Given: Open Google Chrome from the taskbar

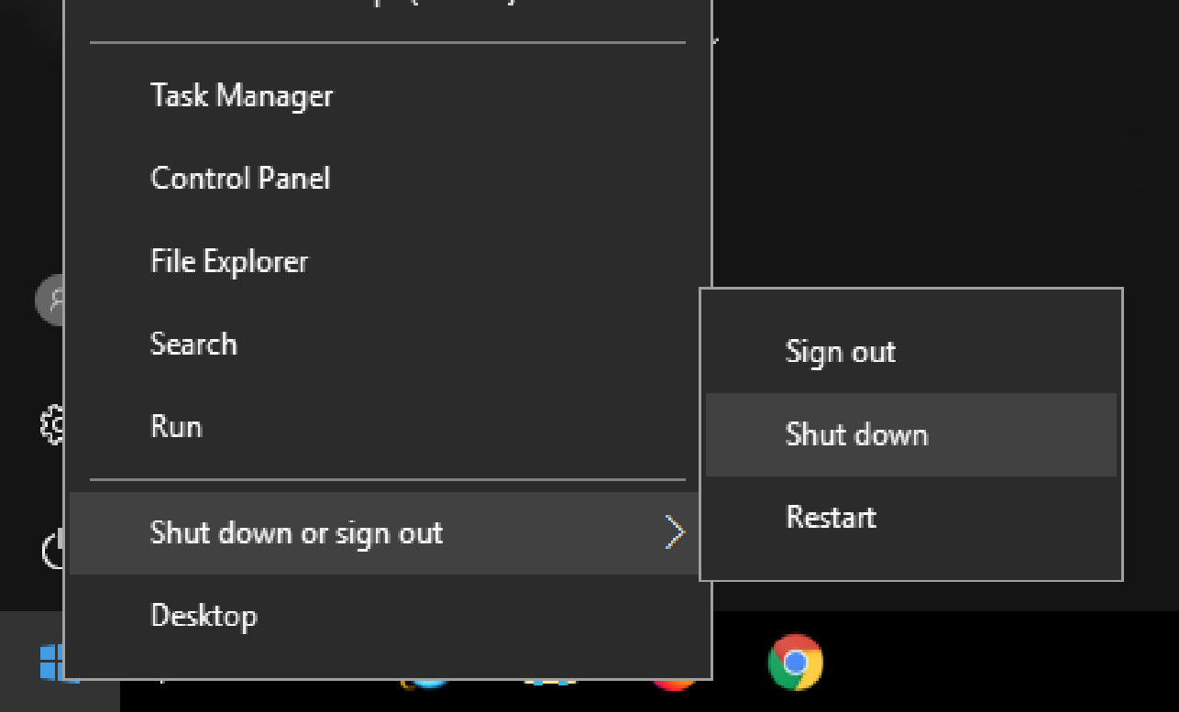Looking at the screenshot, I should coord(795,662).
